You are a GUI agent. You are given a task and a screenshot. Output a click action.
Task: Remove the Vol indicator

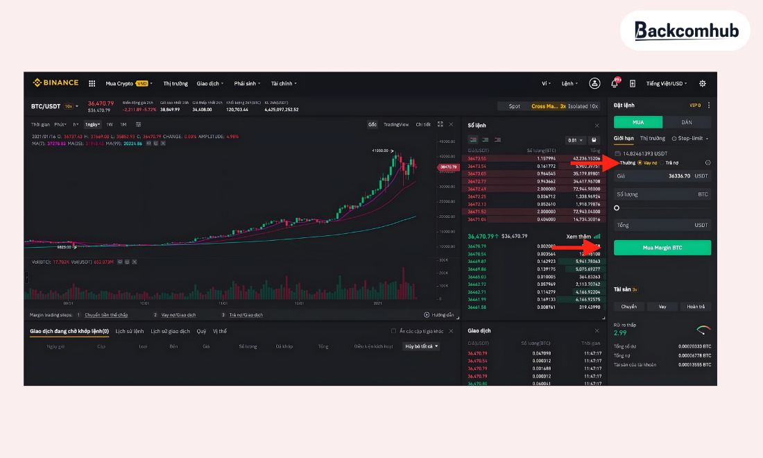135,262
